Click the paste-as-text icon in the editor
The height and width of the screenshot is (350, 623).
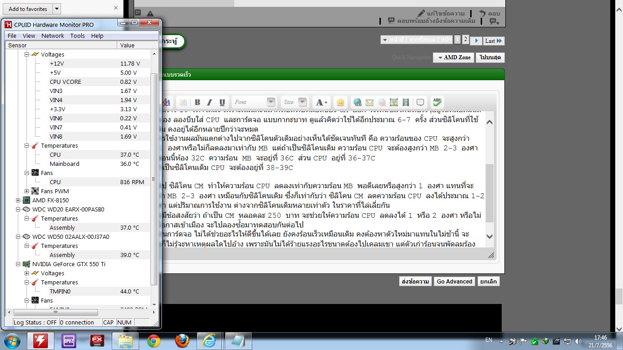[182, 102]
